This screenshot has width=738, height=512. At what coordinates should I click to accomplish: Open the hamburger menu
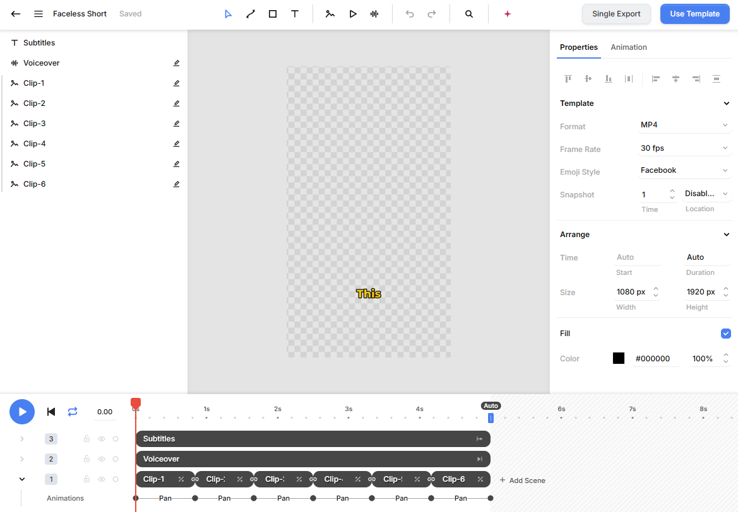point(39,14)
